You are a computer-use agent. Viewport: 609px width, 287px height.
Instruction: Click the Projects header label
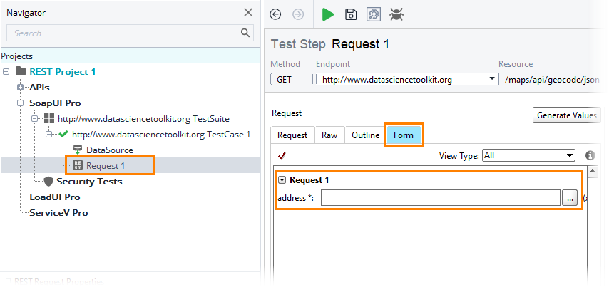[16, 56]
